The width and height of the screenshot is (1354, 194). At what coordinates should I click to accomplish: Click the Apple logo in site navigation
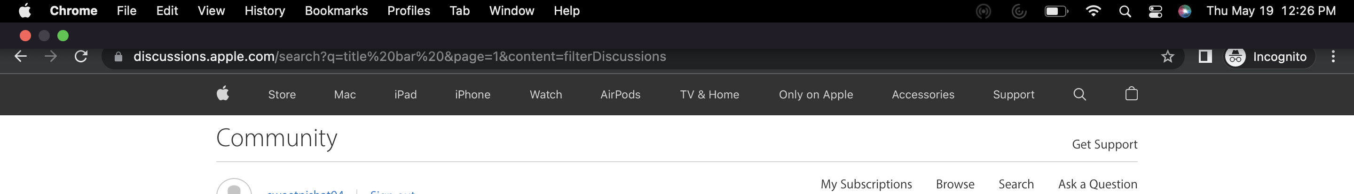pyautogui.click(x=223, y=94)
